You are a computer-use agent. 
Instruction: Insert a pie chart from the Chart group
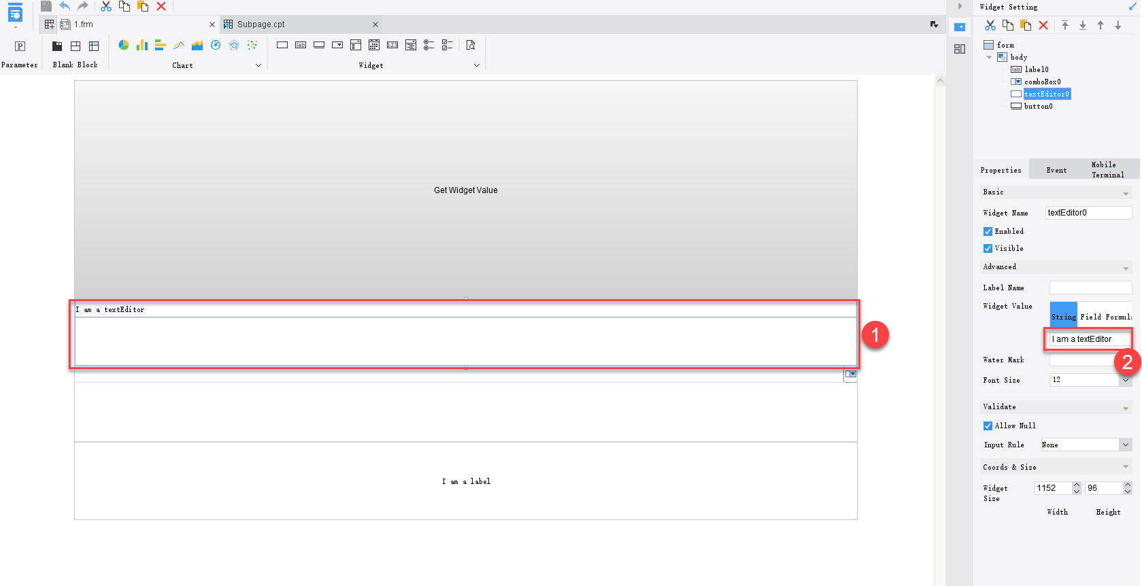[124, 45]
